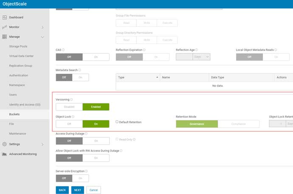293x194 pixels.
Task: Click the Settings gear icon
Action: (5, 144)
